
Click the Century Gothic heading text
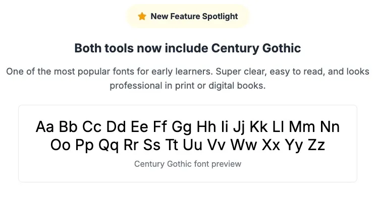[x=188, y=48]
